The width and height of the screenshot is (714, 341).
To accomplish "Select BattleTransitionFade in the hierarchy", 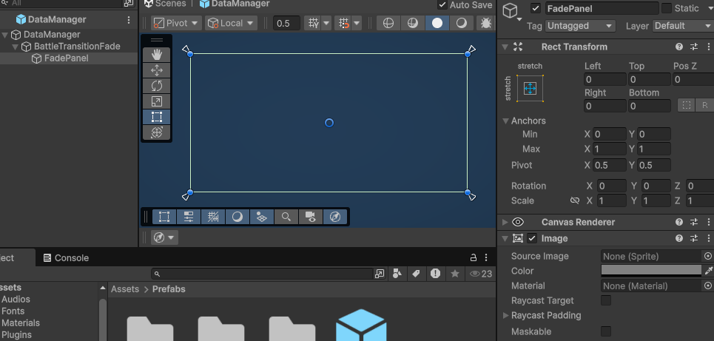I will [x=77, y=47].
